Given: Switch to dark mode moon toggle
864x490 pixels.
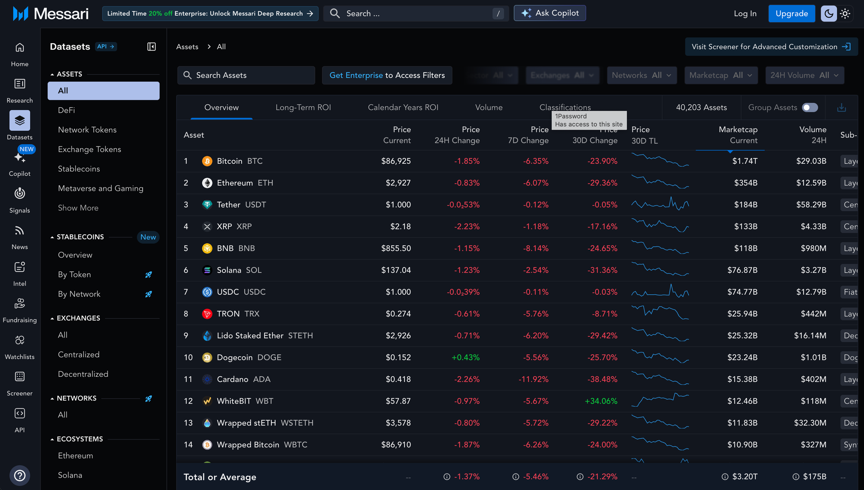Looking at the screenshot, I should pos(829,13).
